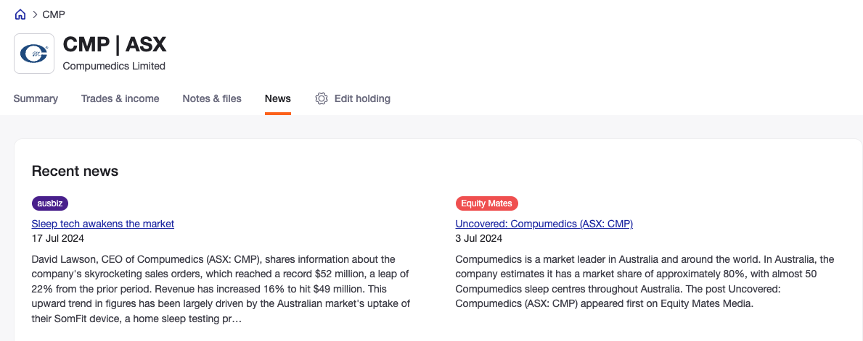Click the Equity Mates source tag
The width and height of the screenshot is (863, 341).
486,203
